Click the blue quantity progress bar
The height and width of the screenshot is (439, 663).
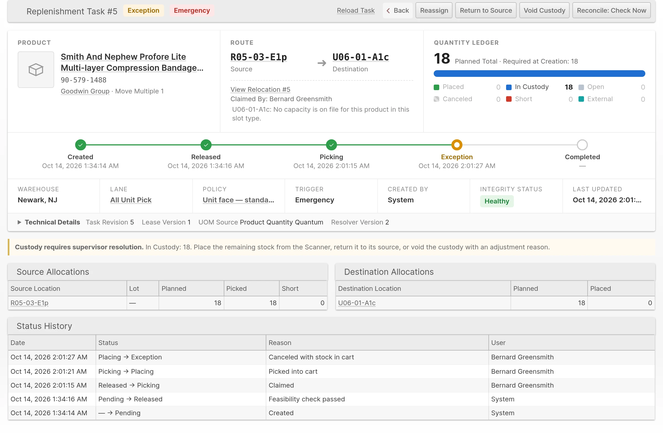pos(539,74)
